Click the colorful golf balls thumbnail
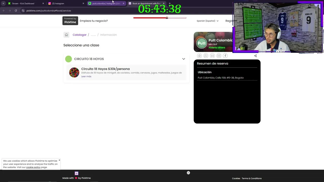Viewport: 324px width, 182px height. (74, 73)
